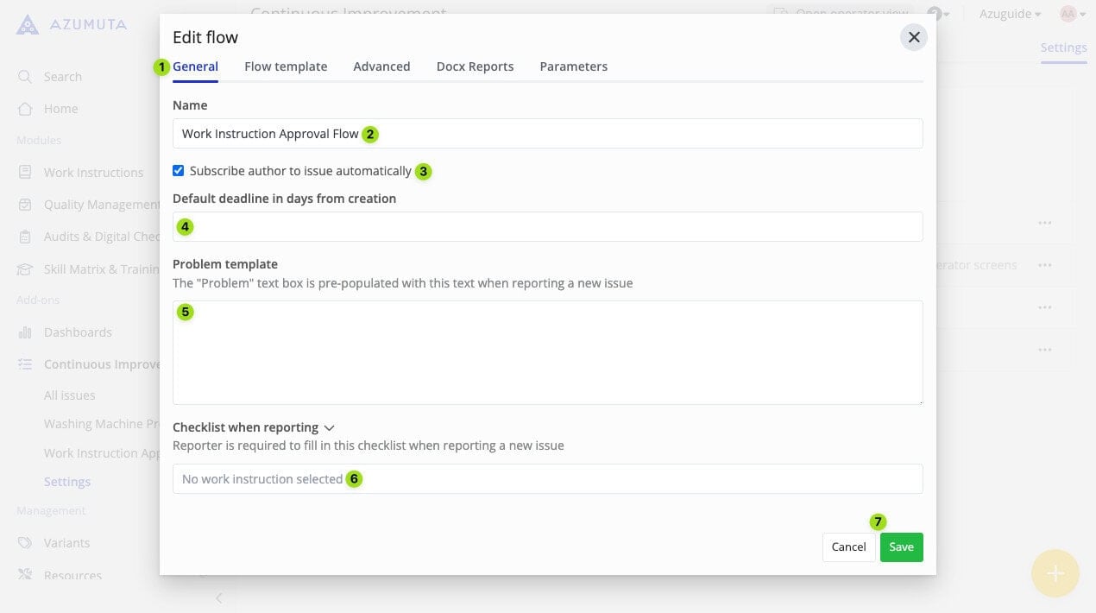Screen dimensions: 1096x613
Task: Switch to the Docx Reports tab
Action: [x=475, y=66]
